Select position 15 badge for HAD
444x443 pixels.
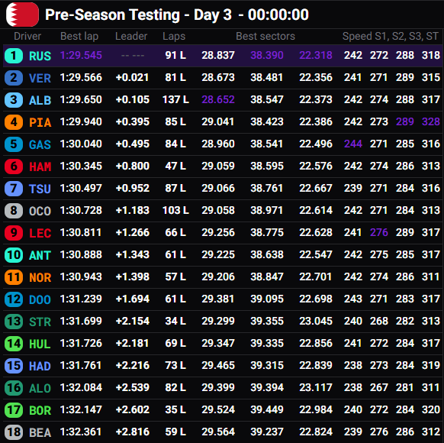point(14,365)
